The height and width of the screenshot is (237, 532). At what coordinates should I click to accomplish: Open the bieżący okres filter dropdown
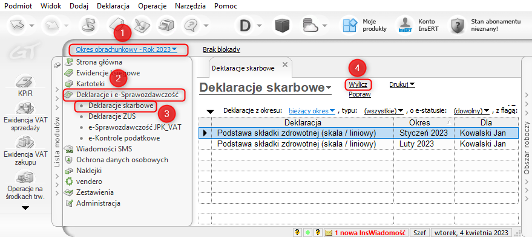coord(312,110)
